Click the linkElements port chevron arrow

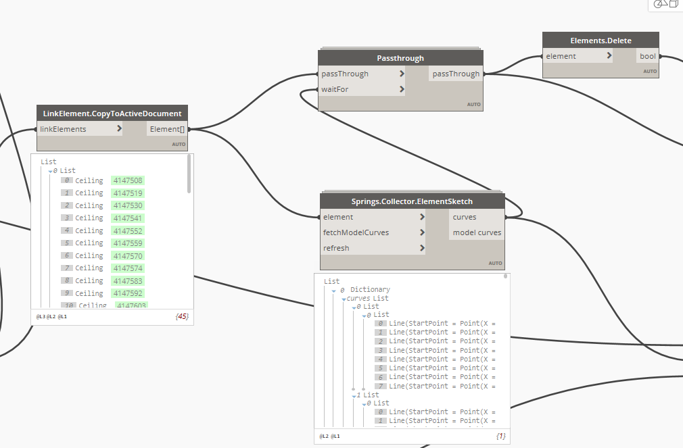[x=120, y=129]
